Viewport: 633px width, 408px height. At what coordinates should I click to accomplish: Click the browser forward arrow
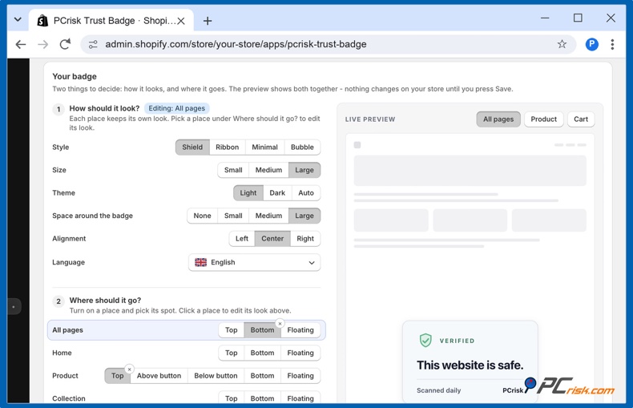coord(42,44)
